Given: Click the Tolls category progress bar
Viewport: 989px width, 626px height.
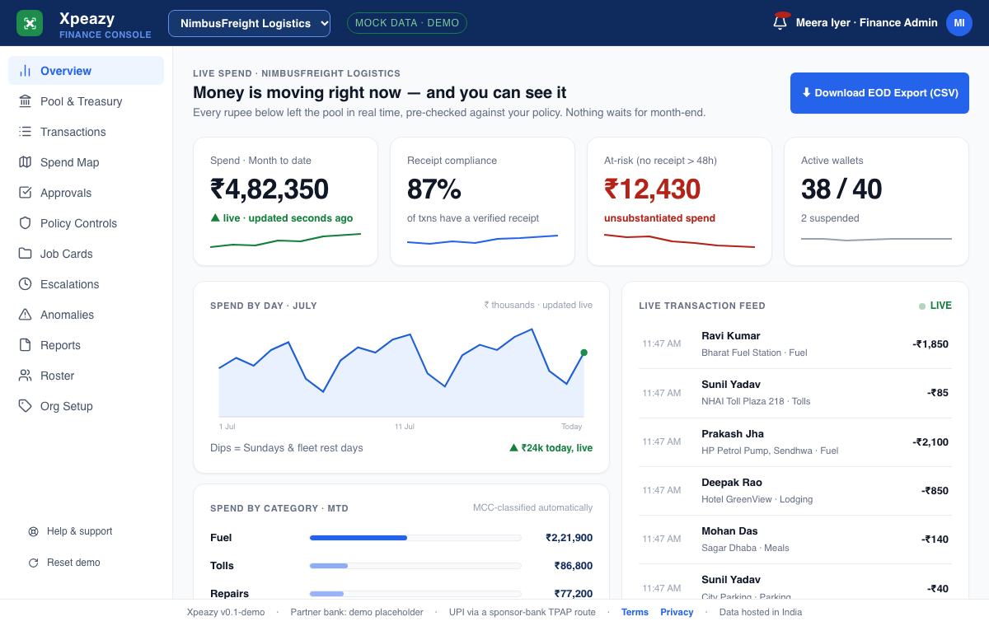Looking at the screenshot, I should [415, 566].
